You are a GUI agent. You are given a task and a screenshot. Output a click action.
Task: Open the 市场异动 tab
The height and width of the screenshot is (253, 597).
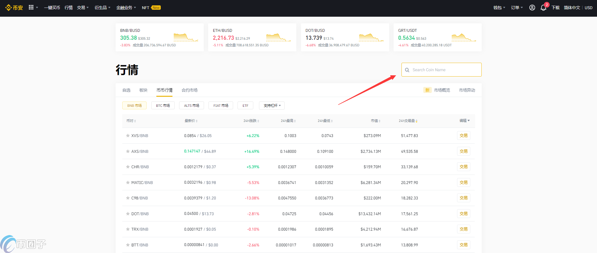(467, 90)
